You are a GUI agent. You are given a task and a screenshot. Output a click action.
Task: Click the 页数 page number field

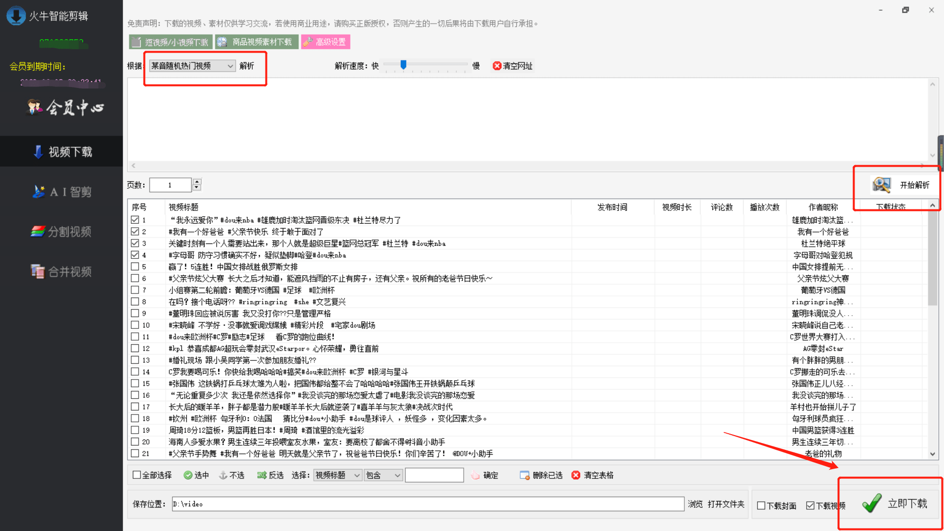pos(170,185)
